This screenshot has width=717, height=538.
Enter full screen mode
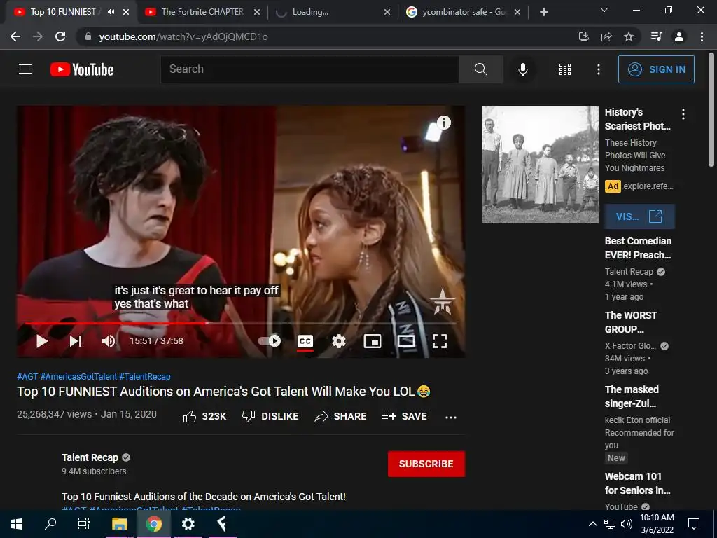pos(440,341)
